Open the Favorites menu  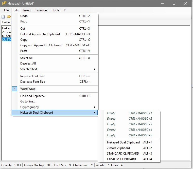coord(42,10)
